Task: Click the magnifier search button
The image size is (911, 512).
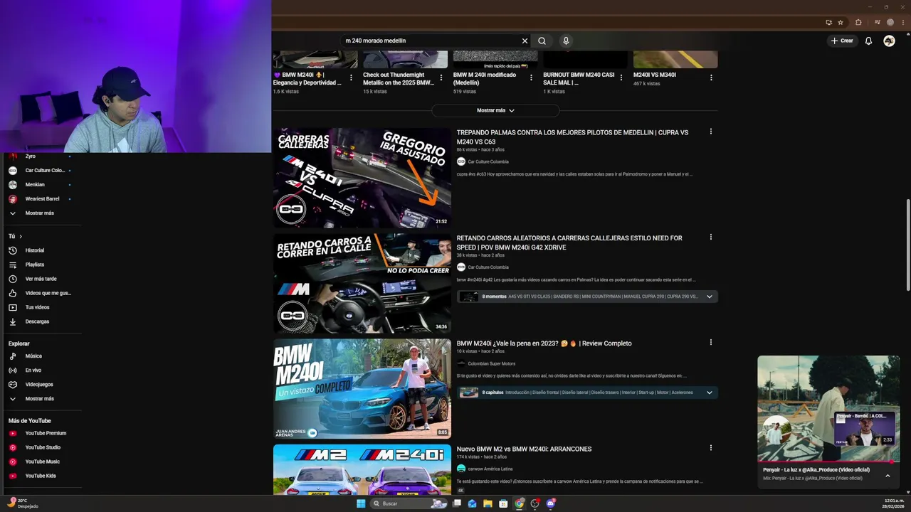Action: (x=542, y=41)
